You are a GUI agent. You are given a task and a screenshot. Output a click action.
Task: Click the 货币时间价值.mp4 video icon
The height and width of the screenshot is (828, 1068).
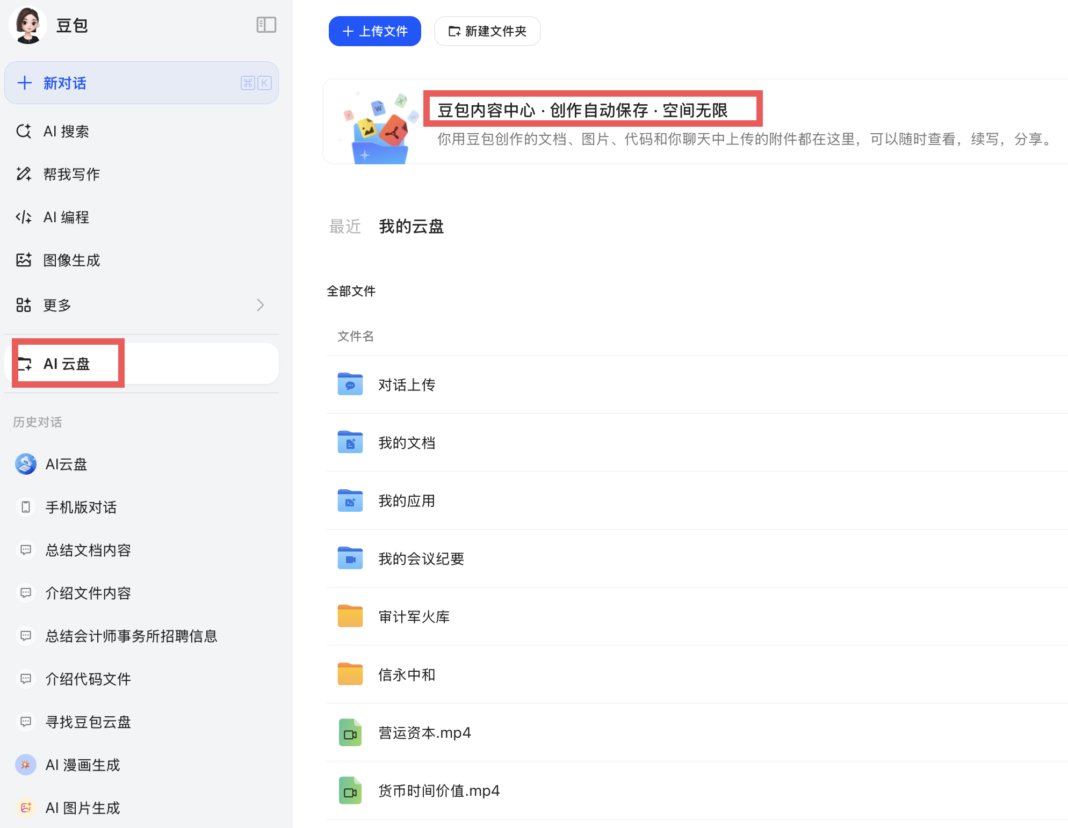[350, 790]
